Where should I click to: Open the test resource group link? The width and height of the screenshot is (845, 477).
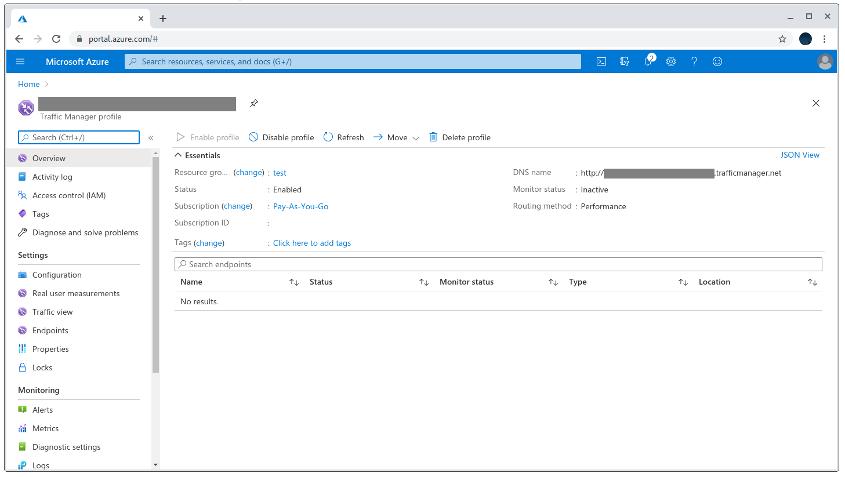click(280, 173)
